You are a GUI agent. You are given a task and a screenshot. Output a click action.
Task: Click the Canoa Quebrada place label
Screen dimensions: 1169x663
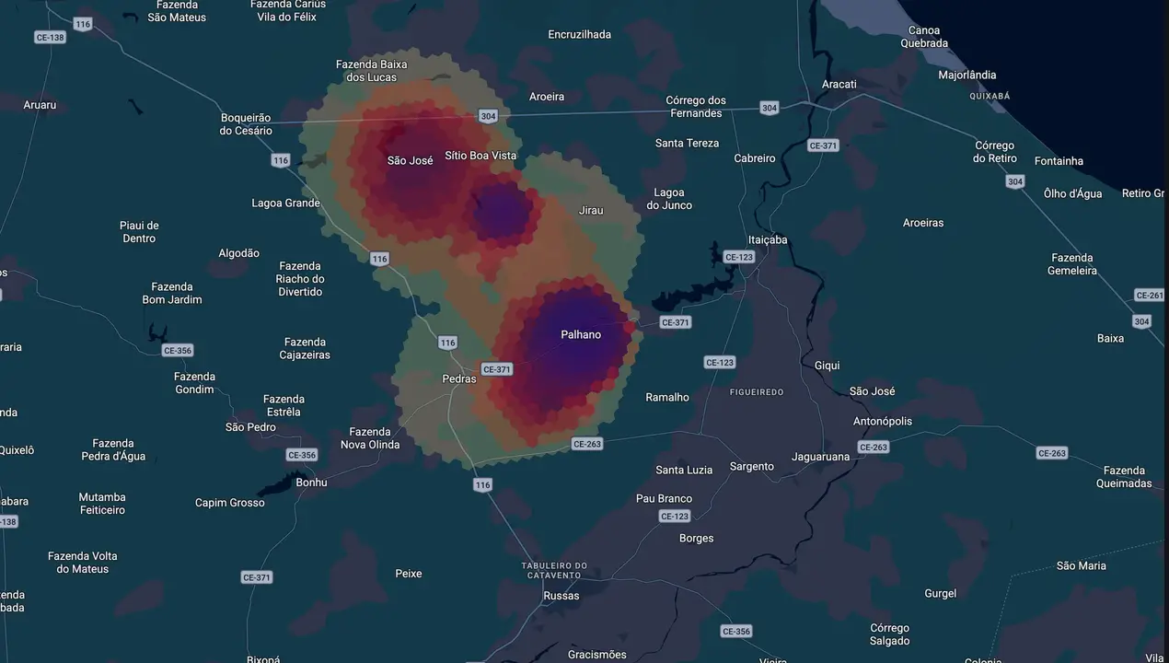(924, 37)
